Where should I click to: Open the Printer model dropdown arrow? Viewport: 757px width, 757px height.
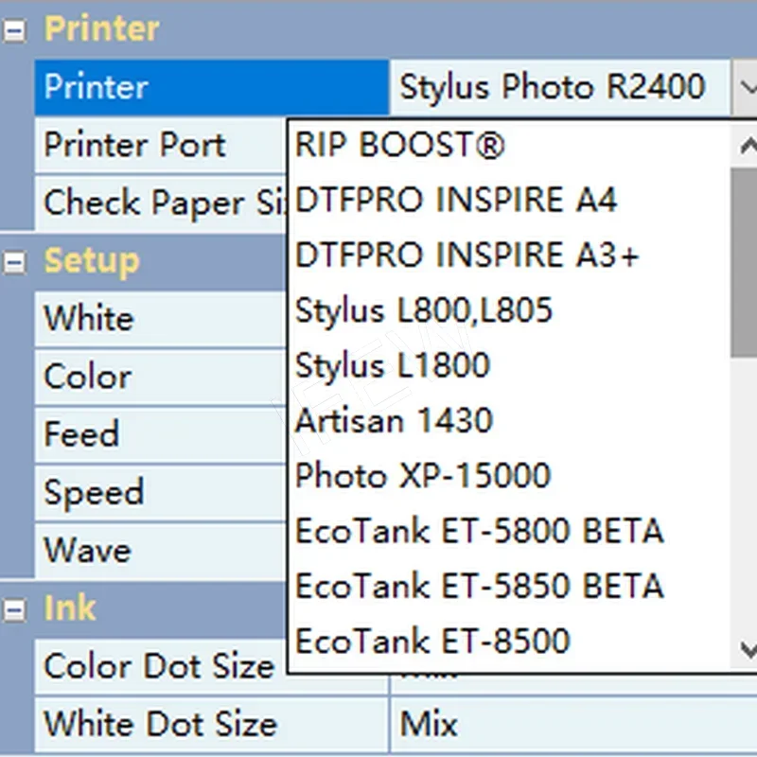(x=745, y=88)
